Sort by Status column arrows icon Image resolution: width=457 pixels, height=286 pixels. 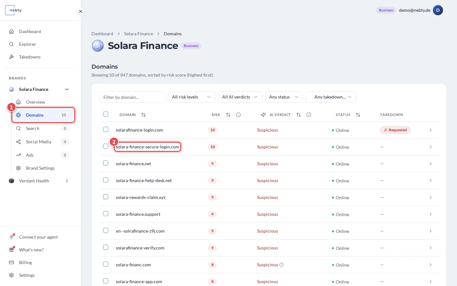coord(358,115)
